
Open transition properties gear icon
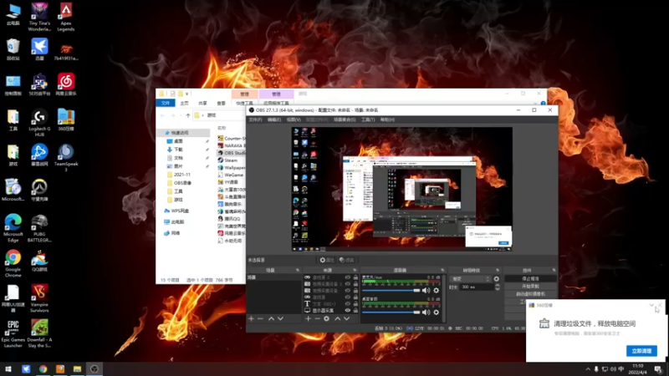(496, 279)
